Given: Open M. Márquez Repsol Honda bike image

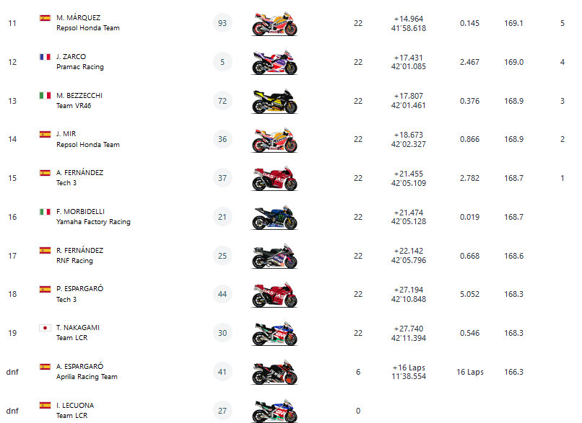Looking at the screenshot, I should (274, 24).
